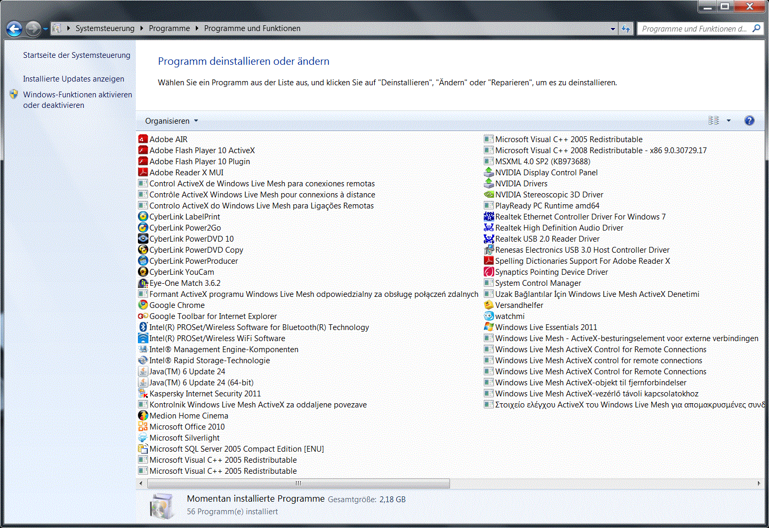
Task: Click the CyberLink YouCam icon
Action: pos(143,272)
